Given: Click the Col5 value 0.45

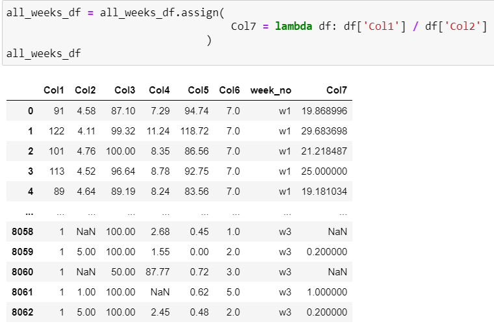Looking at the screenshot, I should [x=199, y=232].
